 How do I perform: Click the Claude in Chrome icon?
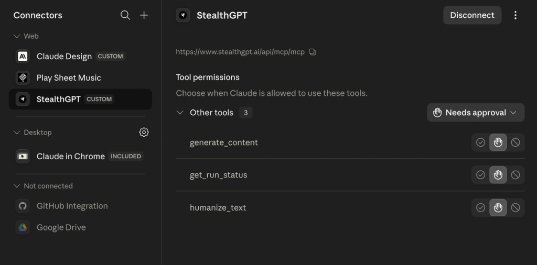[23, 156]
